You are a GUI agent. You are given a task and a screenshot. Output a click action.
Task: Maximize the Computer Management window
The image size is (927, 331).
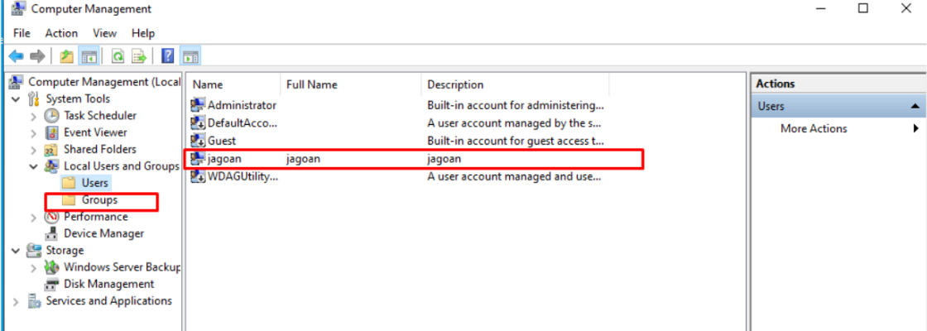pyautogui.click(x=863, y=9)
